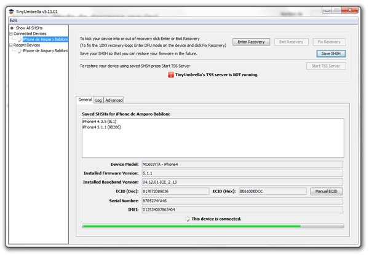Open the Edit menu
The width and height of the screenshot is (369, 255).
(14, 20)
